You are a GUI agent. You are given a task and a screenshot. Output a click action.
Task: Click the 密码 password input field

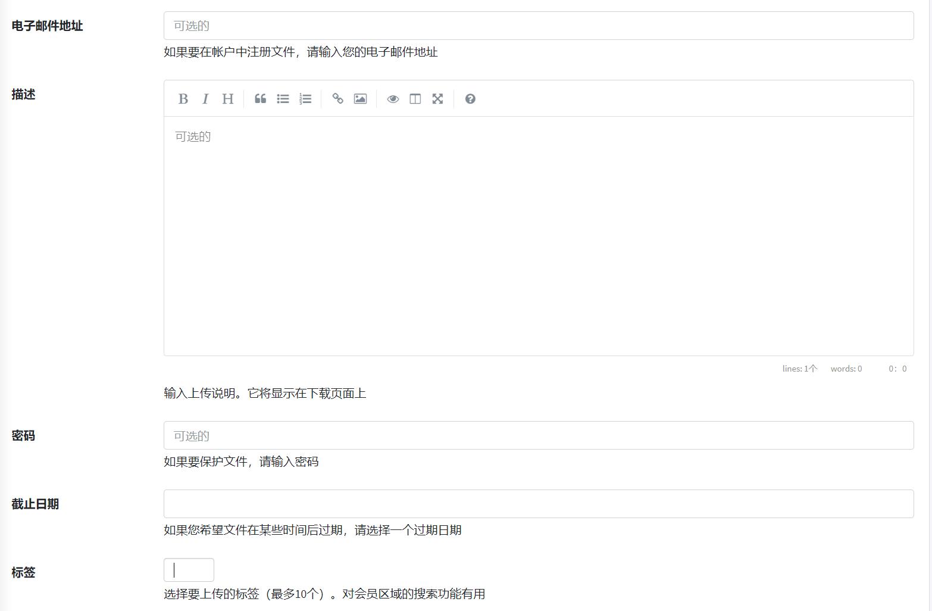(x=536, y=435)
